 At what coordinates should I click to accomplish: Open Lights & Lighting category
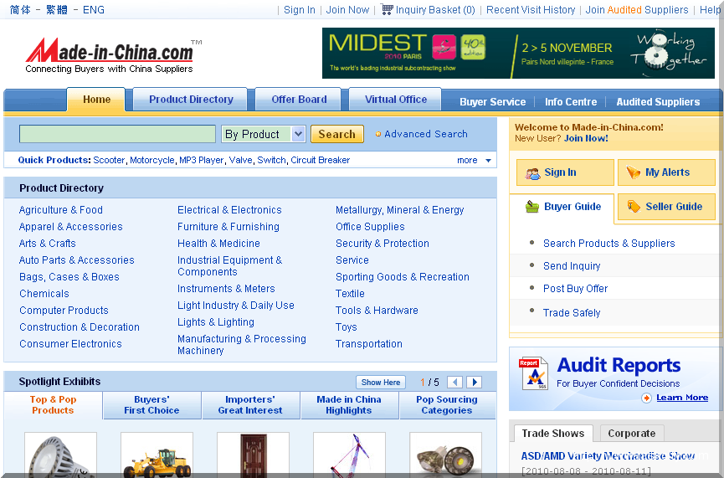click(216, 322)
